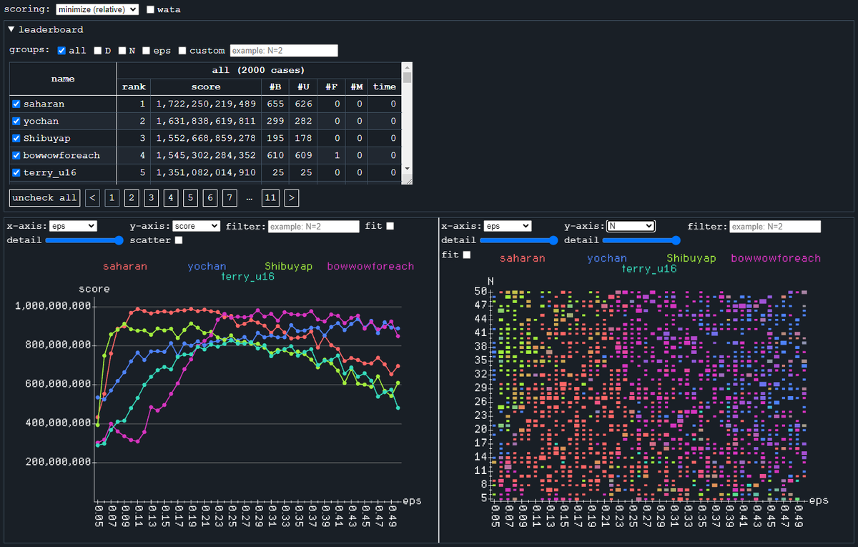
Task: Click yochan legend in left chart
Action: pyautogui.click(x=207, y=266)
